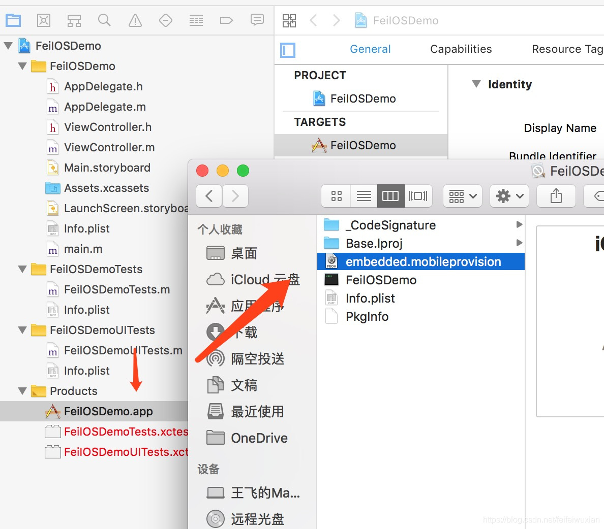
Task: Go forward in Xcode editor history
Action: pyautogui.click(x=336, y=20)
